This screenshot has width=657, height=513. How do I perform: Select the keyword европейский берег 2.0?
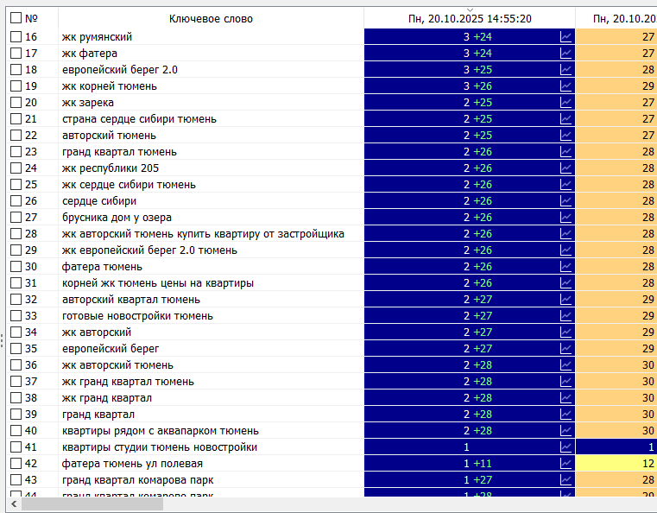click(119, 69)
